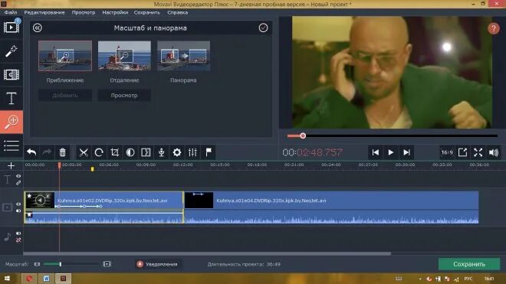
Task: Open audio equalizer sliders icon
Action: point(192,152)
